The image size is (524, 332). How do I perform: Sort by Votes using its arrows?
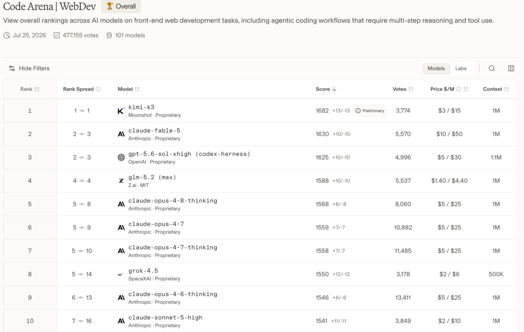coord(411,89)
